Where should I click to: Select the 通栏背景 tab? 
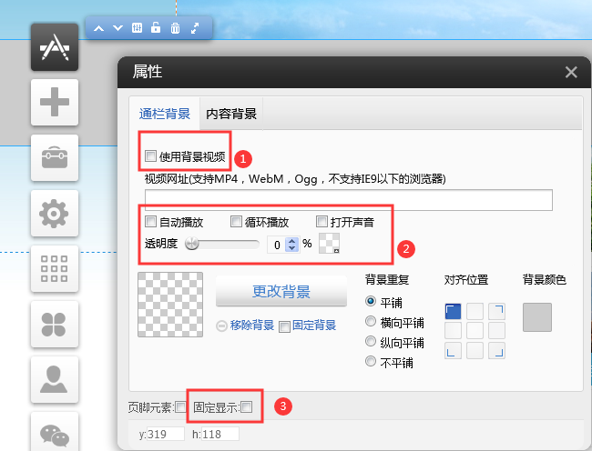click(x=165, y=115)
